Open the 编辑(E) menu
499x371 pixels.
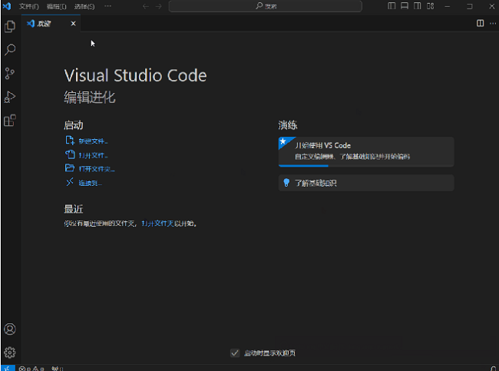pos(56,6)
